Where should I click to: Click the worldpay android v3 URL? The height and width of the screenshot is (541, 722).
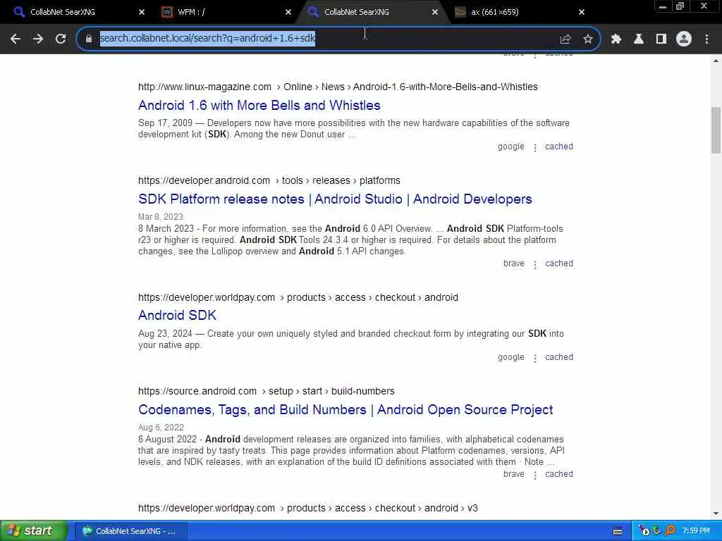point(308,509)
